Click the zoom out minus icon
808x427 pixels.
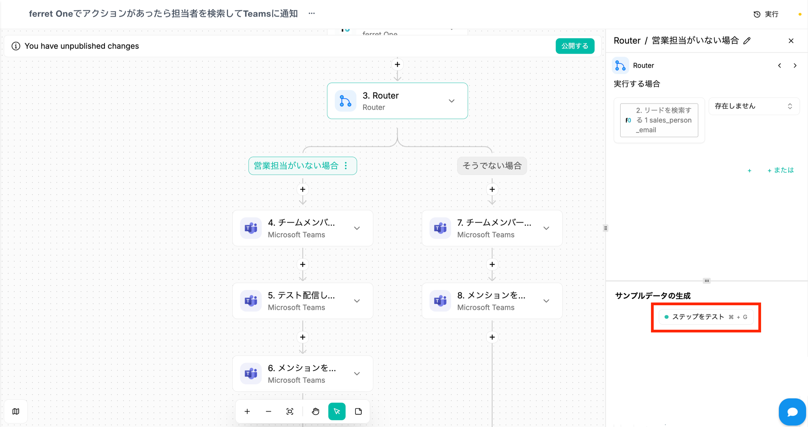(269, 411)
